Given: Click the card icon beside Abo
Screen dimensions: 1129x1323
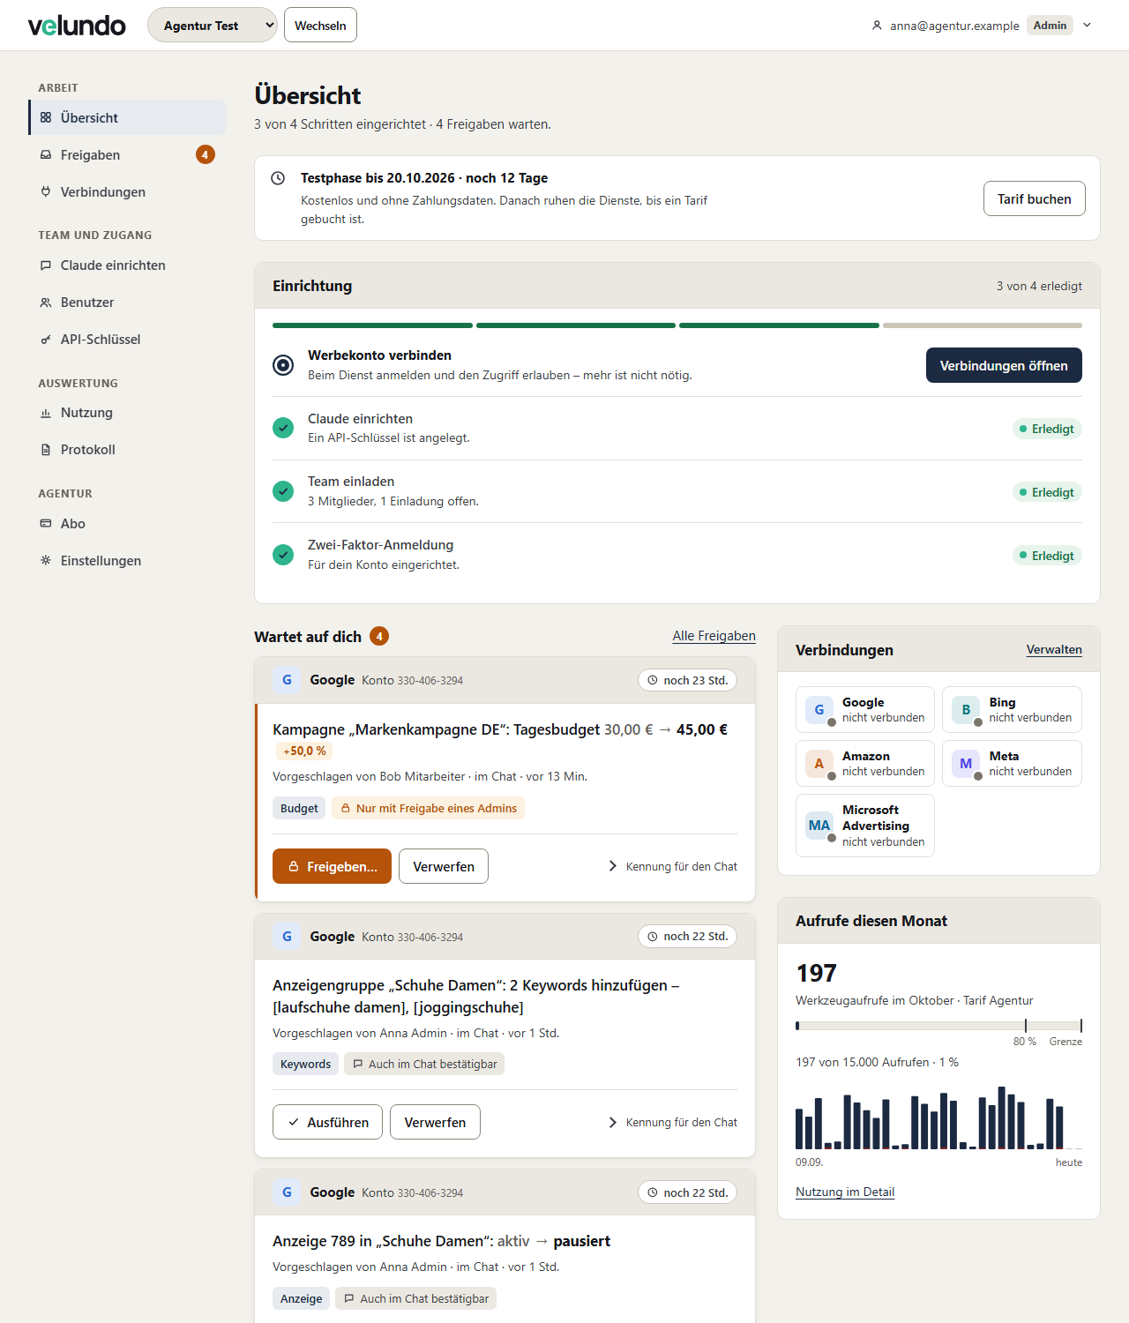Looking at the screenshot, I should coord(46,523).
